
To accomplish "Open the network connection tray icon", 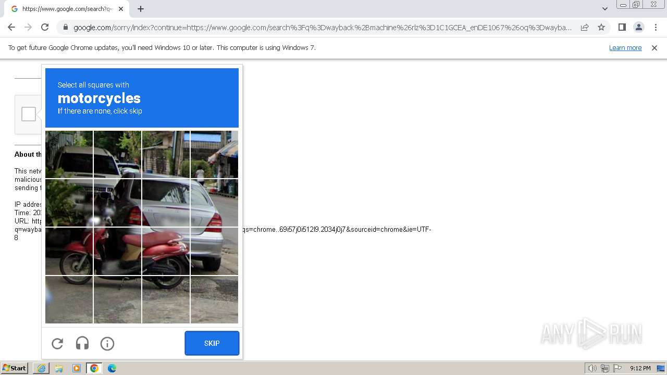I will (x=604, y=368).
